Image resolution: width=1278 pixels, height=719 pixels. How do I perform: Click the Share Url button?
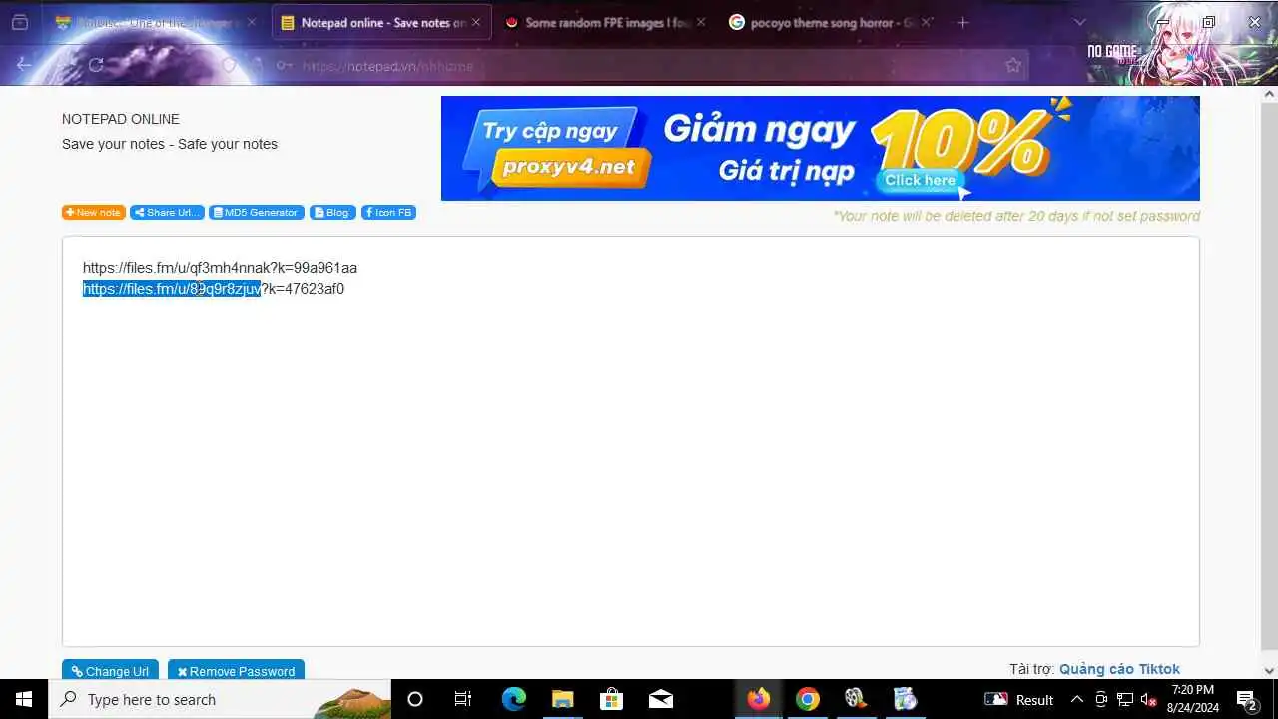pyautogui.click(x=167, y=212)
